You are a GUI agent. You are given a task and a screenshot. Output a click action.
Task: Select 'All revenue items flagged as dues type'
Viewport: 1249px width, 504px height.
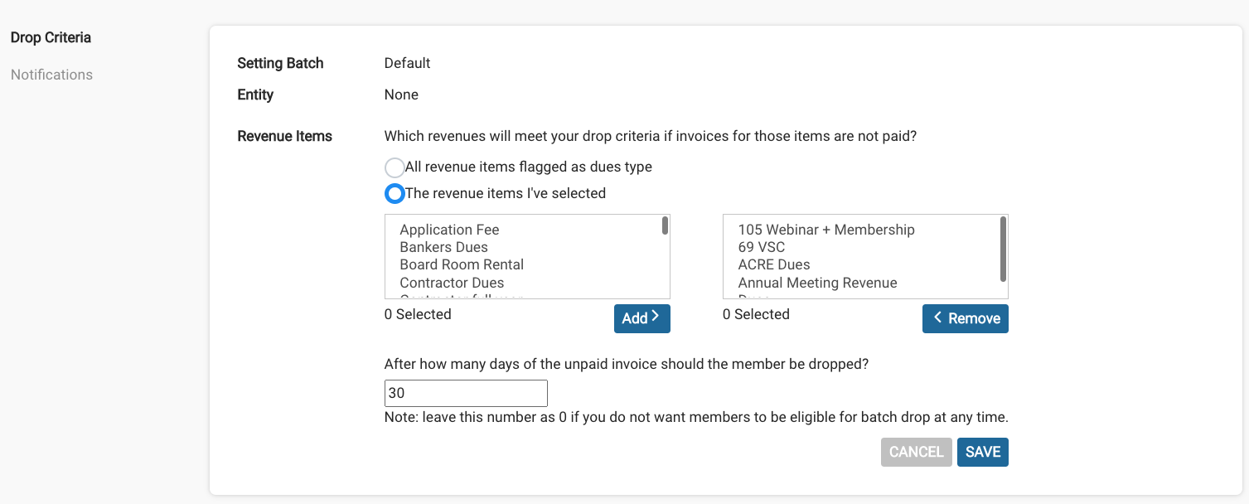click(395, 167)
